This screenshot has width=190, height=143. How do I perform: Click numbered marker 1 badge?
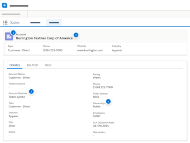point(13,33)
